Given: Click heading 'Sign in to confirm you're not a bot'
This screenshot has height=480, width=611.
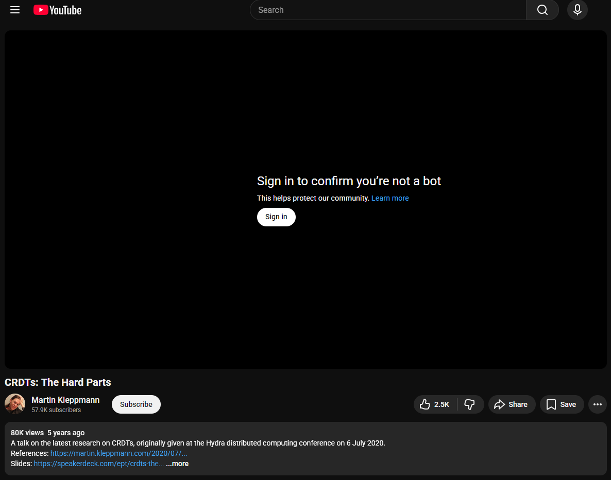Looking at the screenshot, I should pyautogui.click(x=349, y=181).
